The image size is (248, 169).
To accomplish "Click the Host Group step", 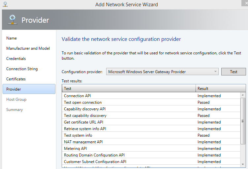I will click(16, 99).
